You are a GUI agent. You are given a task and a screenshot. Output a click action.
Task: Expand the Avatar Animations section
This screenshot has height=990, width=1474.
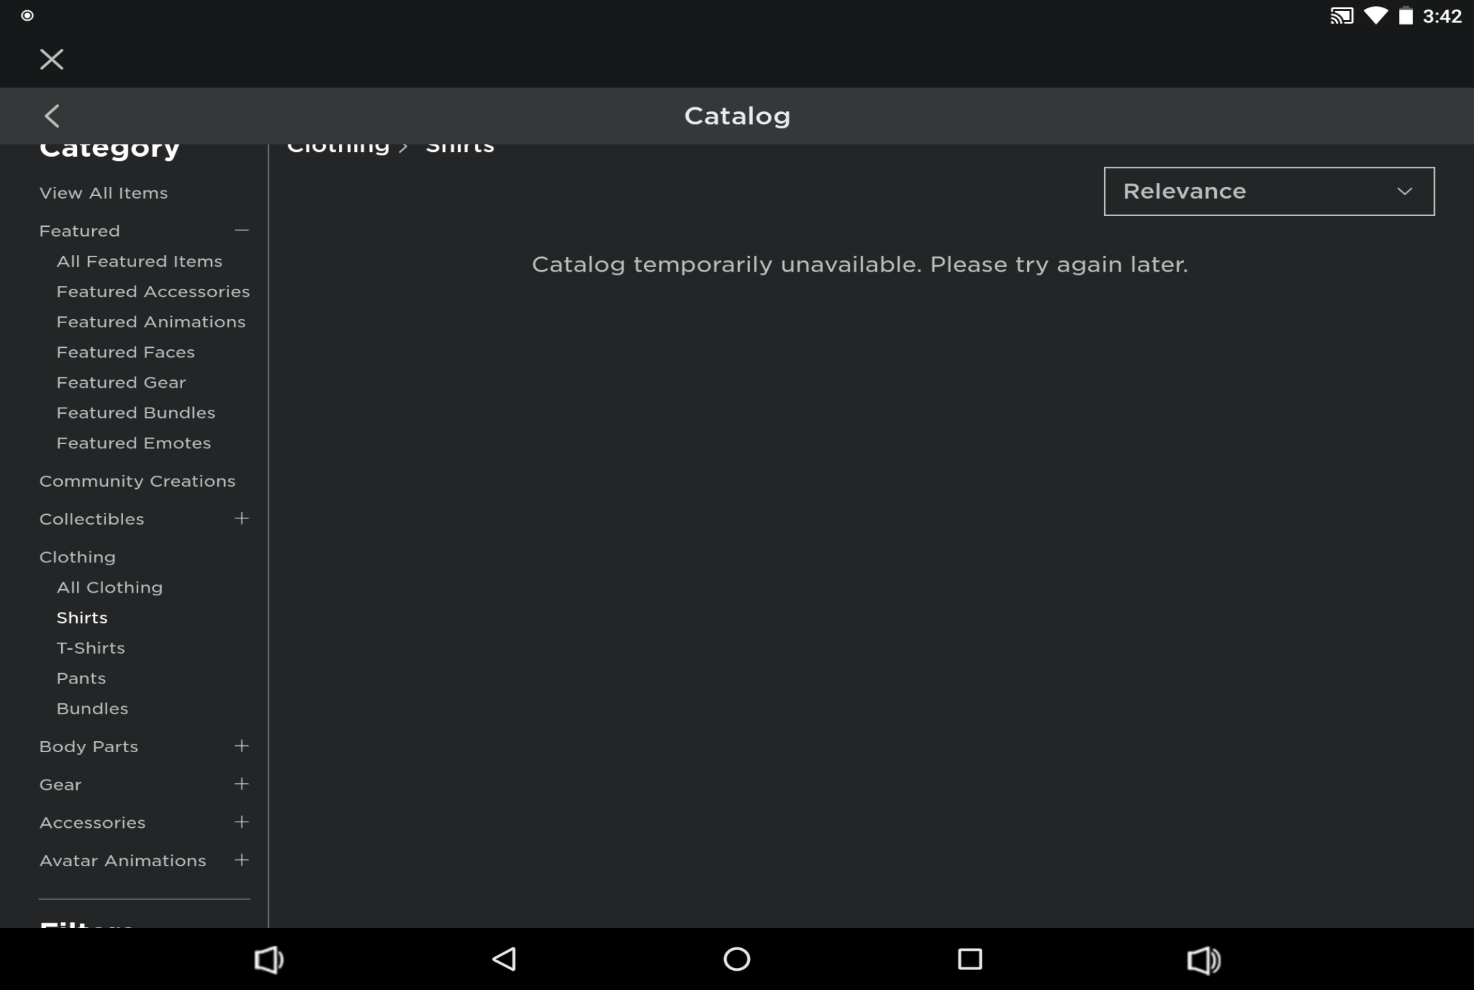pos(241,860)
